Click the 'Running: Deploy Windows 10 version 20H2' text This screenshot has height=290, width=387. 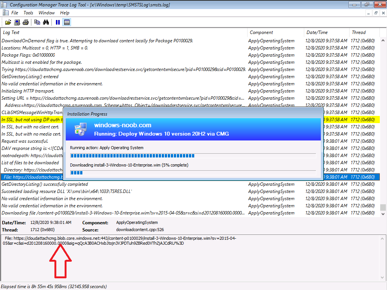coord(161,134)
